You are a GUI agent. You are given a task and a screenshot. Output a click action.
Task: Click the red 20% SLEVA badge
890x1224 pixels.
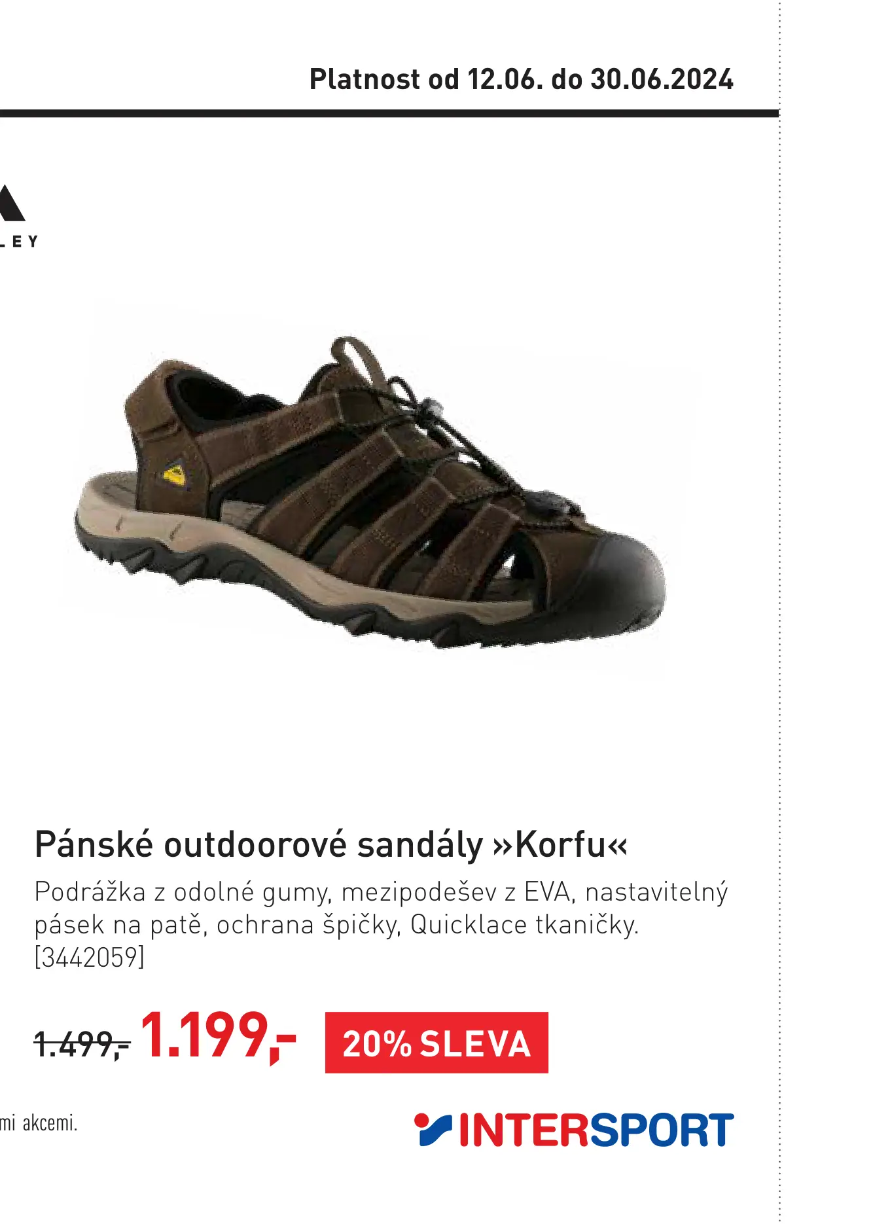pos(436,1043)
